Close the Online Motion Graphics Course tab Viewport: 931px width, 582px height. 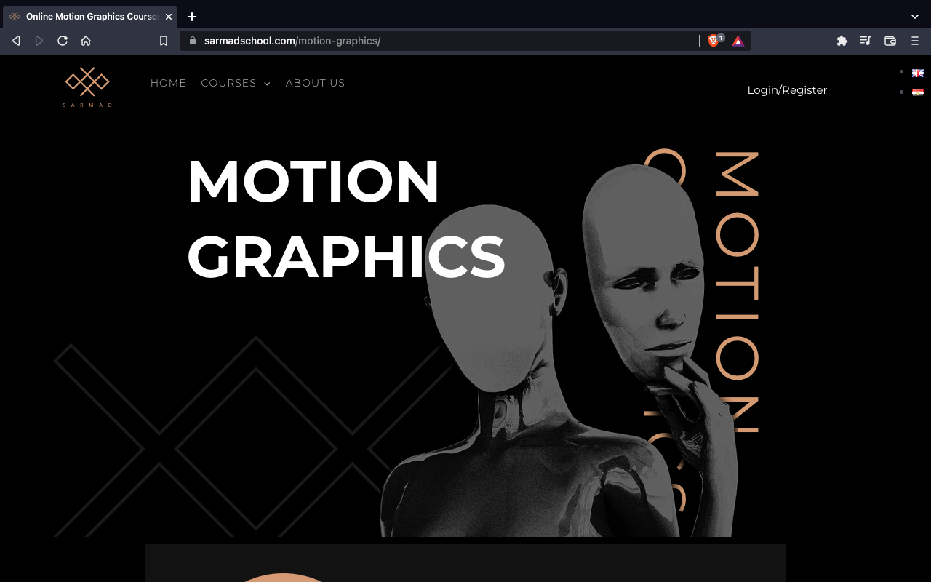(169, 16)
